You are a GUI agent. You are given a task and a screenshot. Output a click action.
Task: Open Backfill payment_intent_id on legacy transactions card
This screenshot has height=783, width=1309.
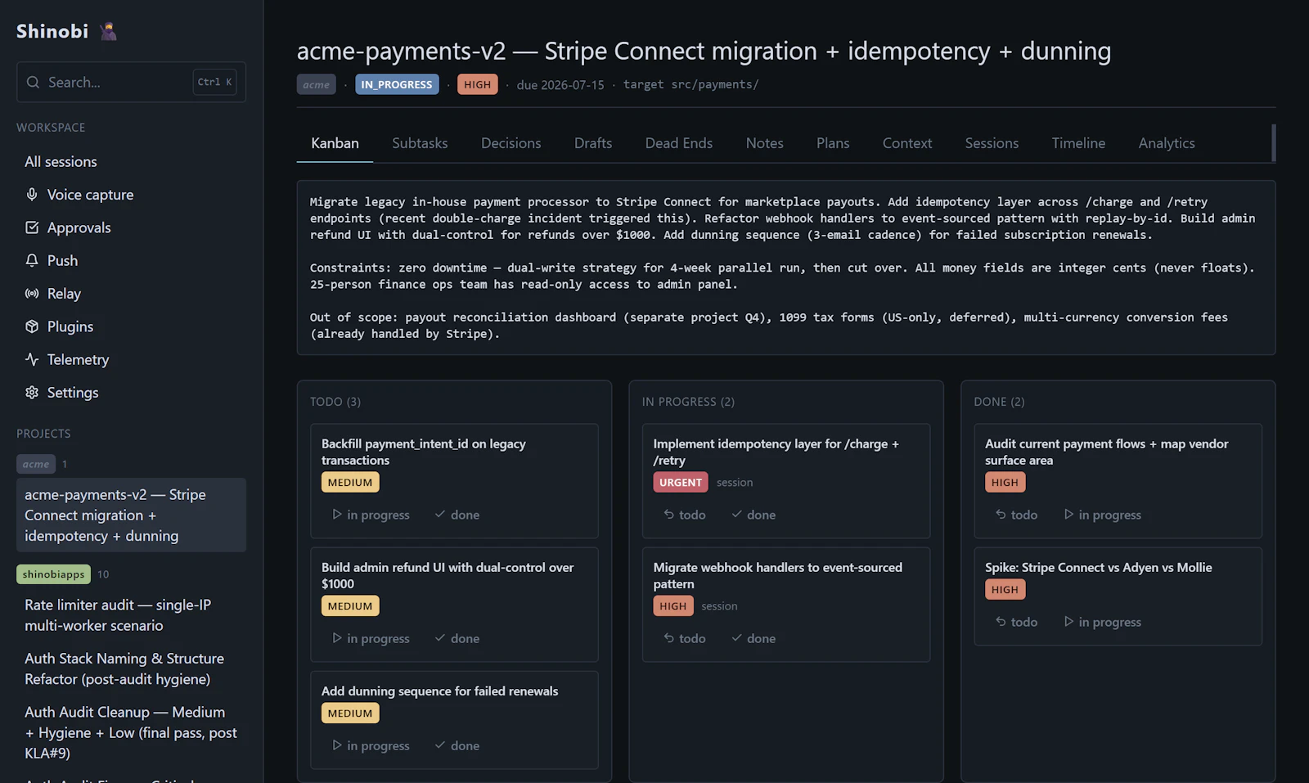424,452
